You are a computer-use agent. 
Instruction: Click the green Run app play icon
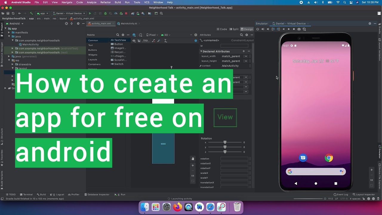point(90,13)
